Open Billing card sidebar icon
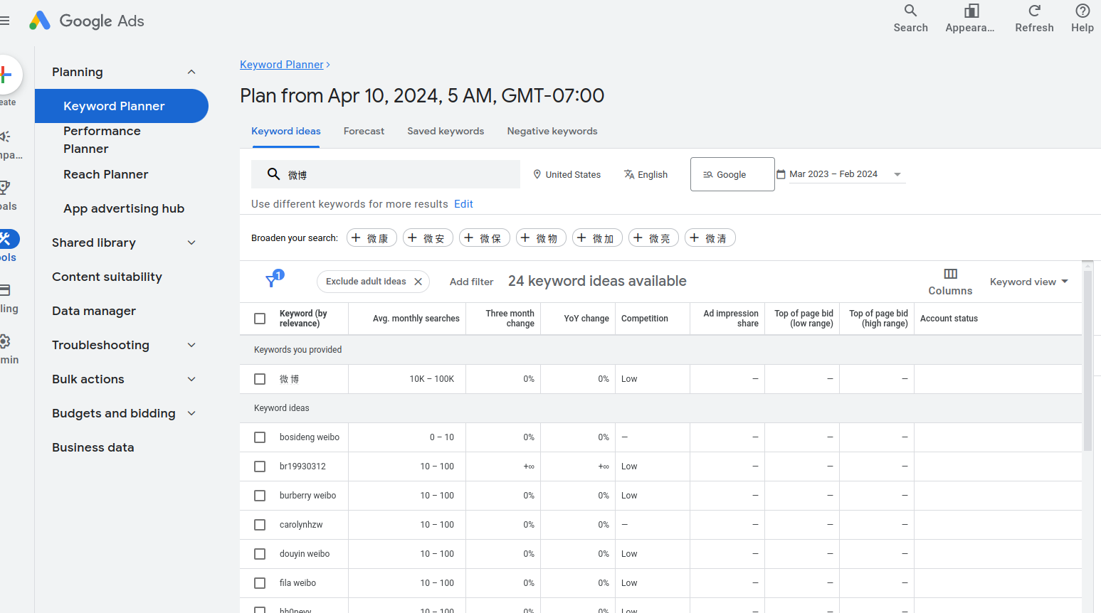The height and width of the screenshot is (613, 1101). pos(6,290)
